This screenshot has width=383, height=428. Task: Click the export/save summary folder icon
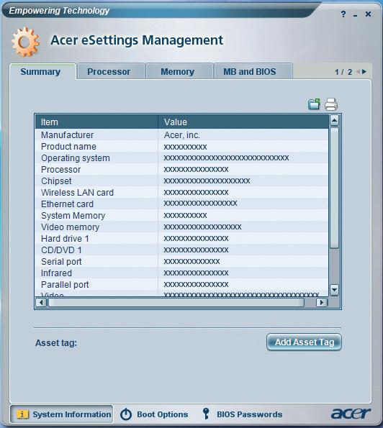click(x=314, y=104)
